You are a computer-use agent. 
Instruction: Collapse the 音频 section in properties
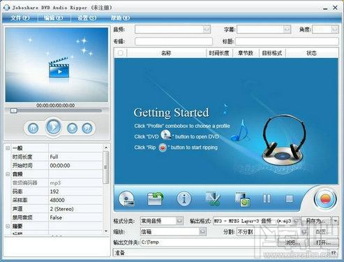tap(8, 174)
